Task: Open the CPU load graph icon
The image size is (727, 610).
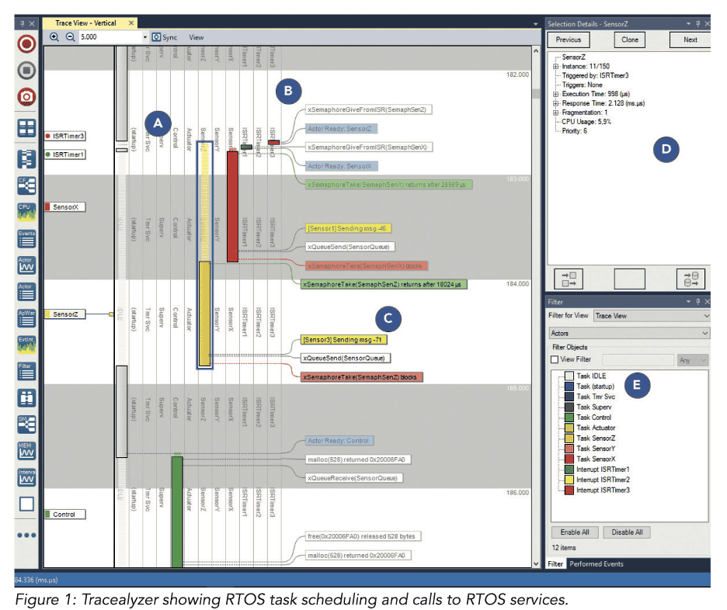Action: pyautogui.click(x=26, y=212)
